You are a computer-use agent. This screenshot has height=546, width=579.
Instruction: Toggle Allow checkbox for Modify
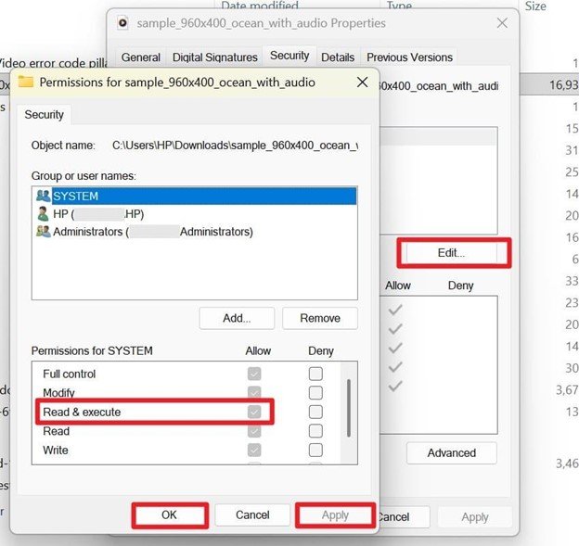click(x=254, y=392)
